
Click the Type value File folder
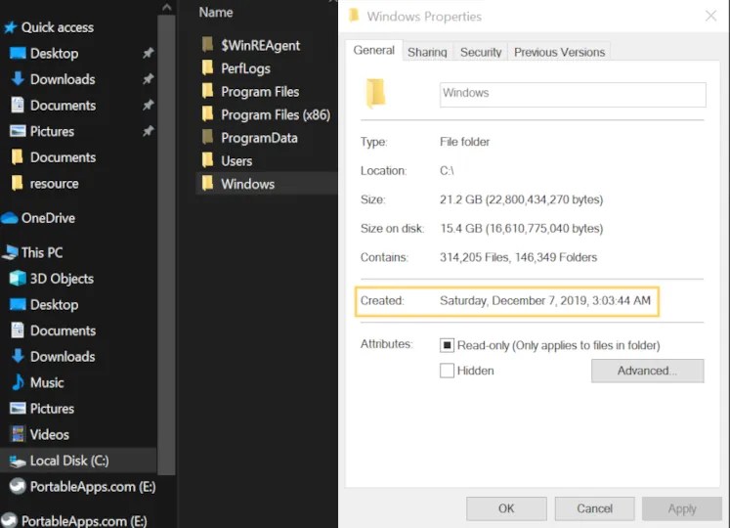[x=464, y=142]
